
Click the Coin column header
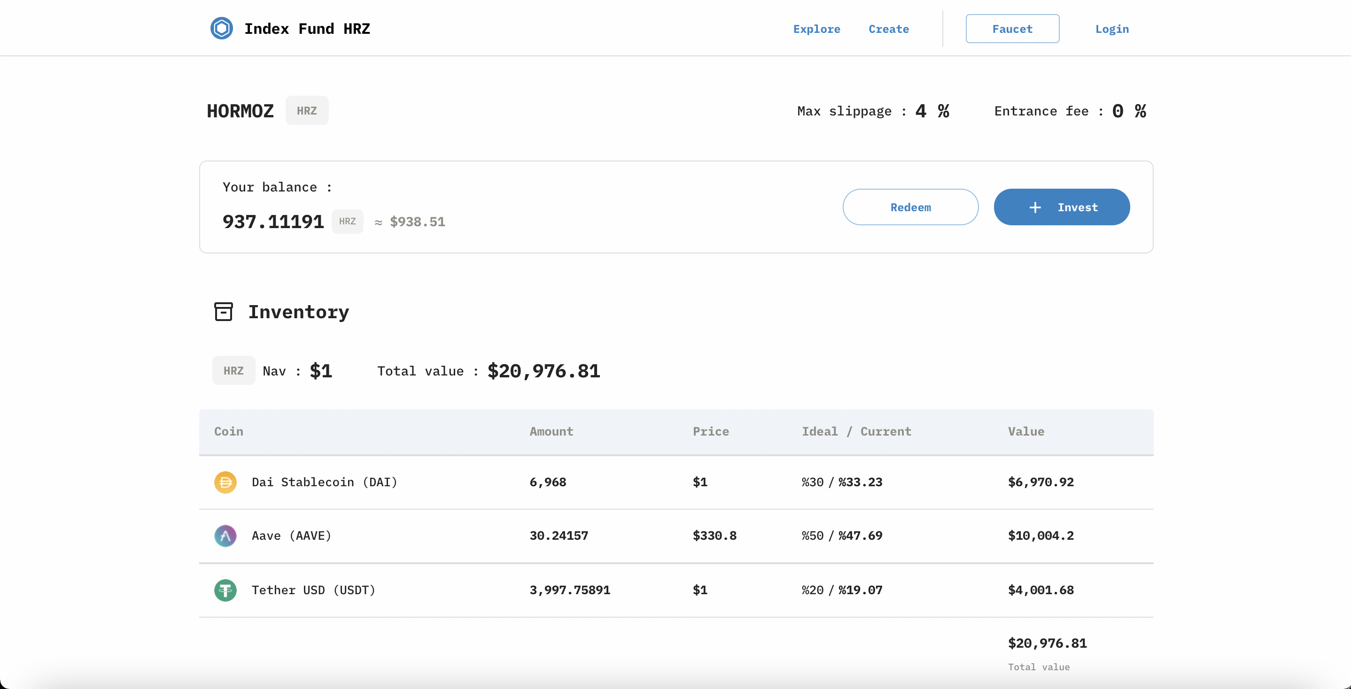(x=229, y=431)
